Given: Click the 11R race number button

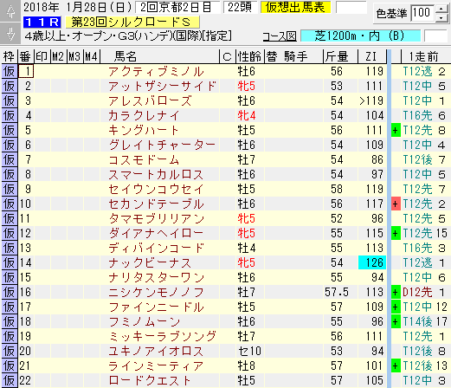Looking at the screenshot, I should tap(42, 22).
